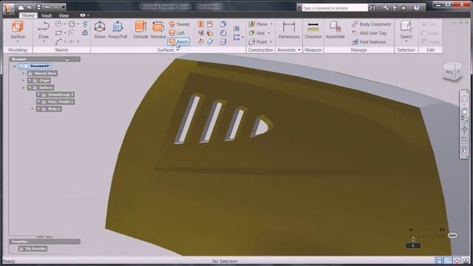
Task: Click the circle sketch tool icon
Action: [x=58, y=24]
